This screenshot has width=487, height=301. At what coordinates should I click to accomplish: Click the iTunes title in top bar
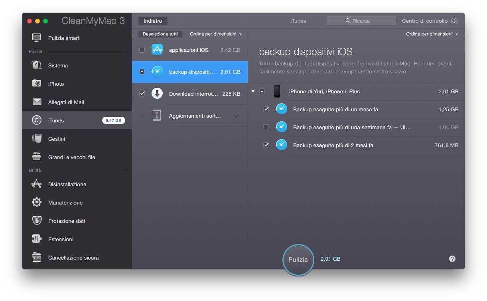(x=298, y=21)
